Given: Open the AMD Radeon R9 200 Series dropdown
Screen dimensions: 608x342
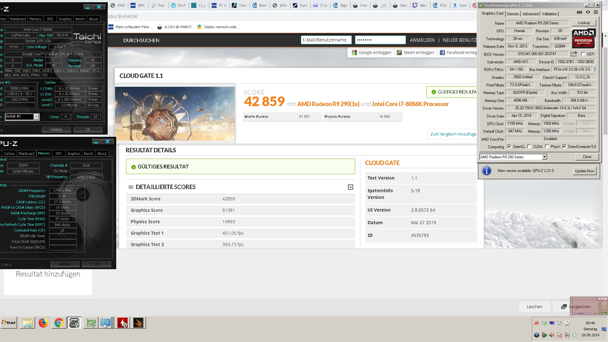Looking at the screenshot, I should coord(513,157).
